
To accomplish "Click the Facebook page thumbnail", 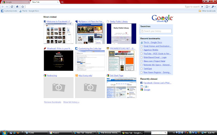I will 59,34.
